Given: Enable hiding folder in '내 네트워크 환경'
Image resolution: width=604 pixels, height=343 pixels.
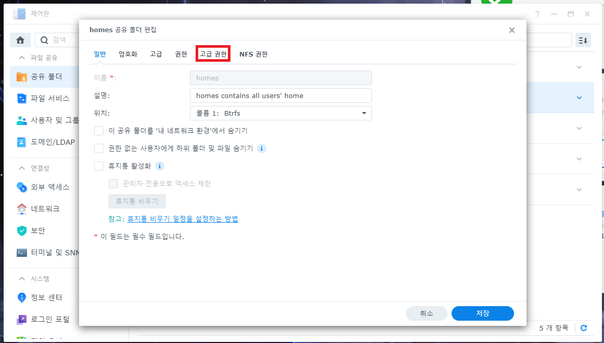Looking at the screenshot, I should pos(99,131).
